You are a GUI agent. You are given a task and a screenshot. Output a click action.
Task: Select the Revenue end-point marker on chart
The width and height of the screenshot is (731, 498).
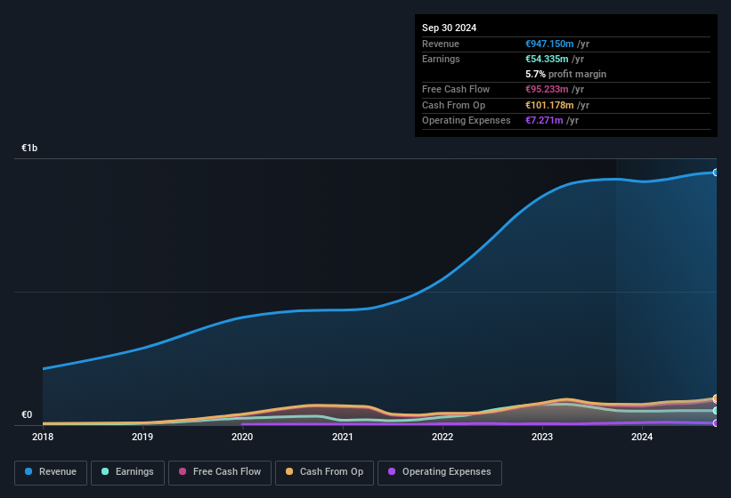tap(716, 173)
